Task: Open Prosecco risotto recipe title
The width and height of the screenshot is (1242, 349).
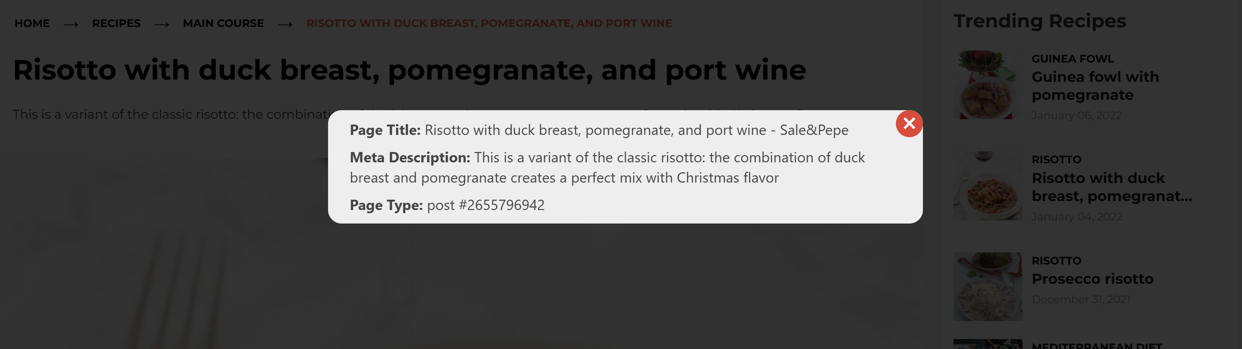Action: pos(1092,279)
